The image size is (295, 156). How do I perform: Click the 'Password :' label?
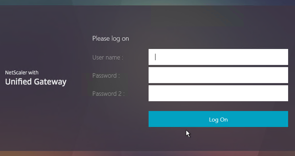[x=106, y=75]
